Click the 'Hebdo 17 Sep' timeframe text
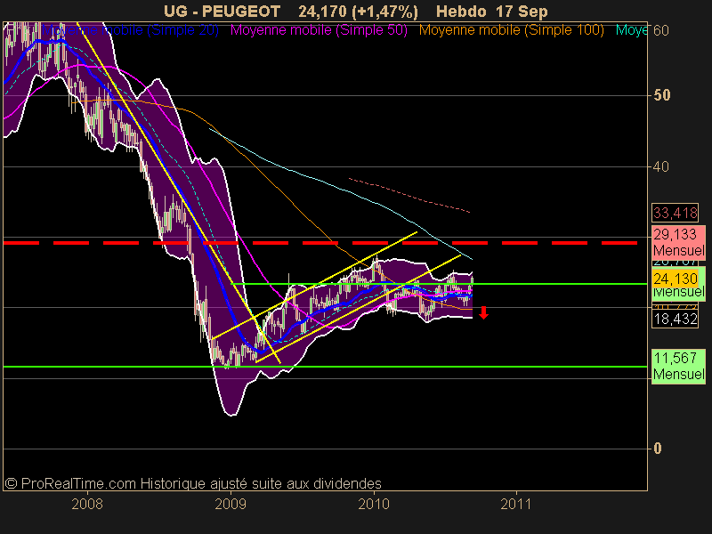The image size is (712, 534). tap(492, 12)
